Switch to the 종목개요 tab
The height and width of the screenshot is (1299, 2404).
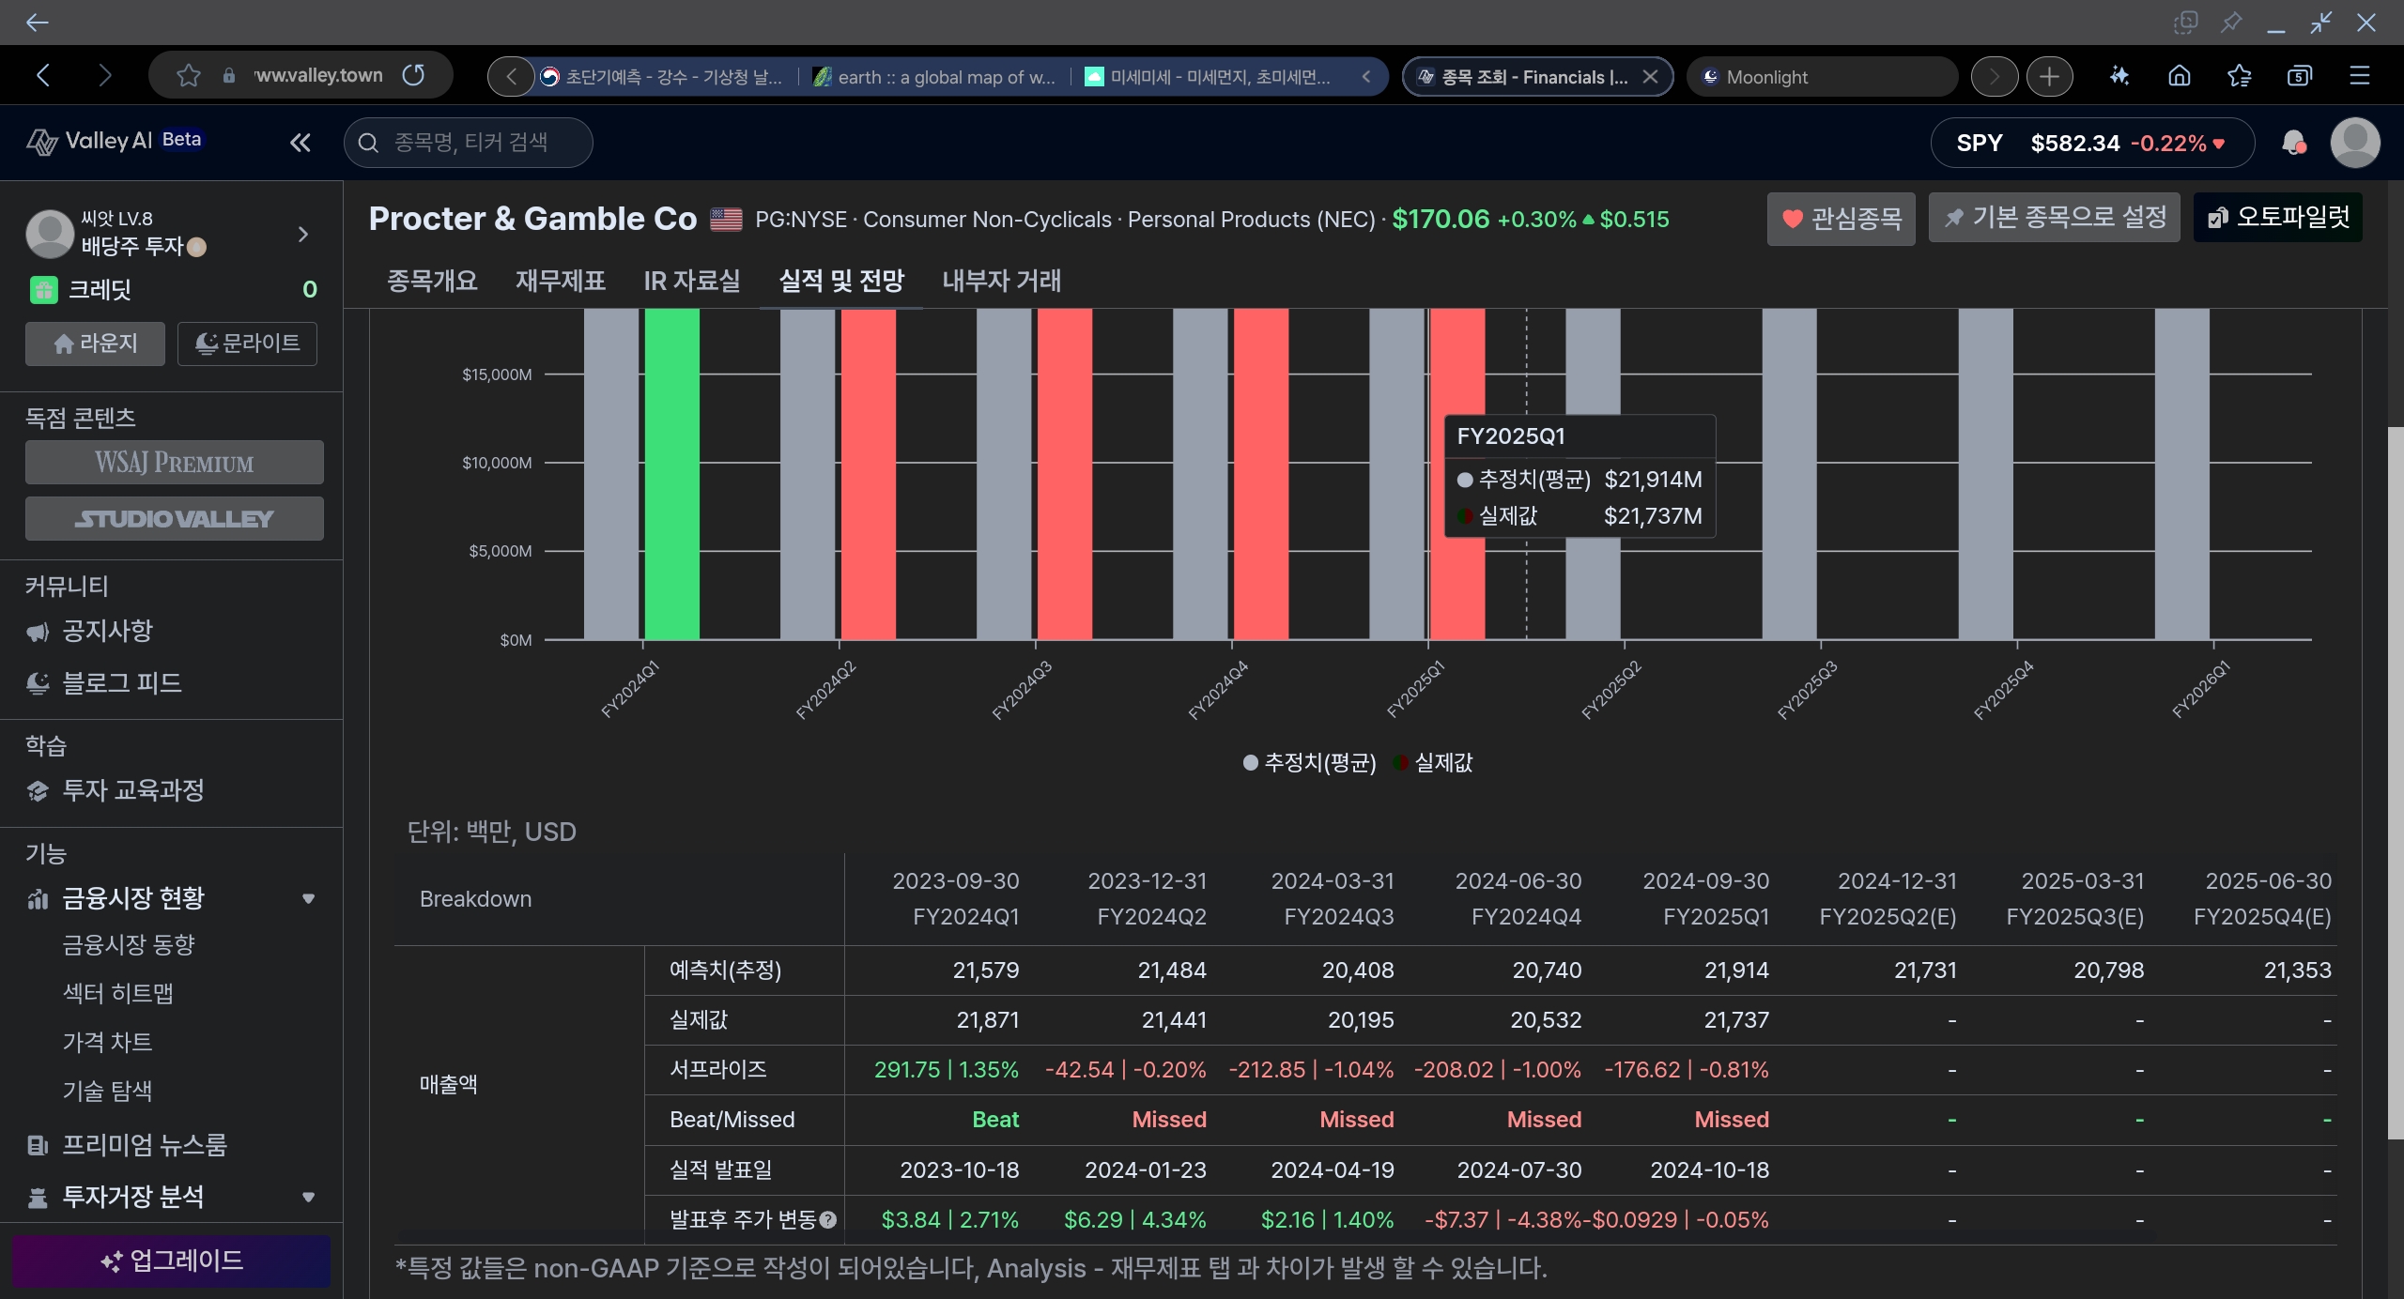pos(432,281)
